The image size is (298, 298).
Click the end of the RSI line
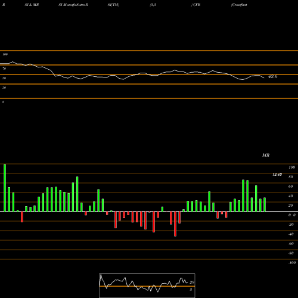click(264, 77)
